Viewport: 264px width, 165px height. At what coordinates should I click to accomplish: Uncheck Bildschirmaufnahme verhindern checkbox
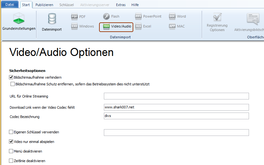coord(11,77)
